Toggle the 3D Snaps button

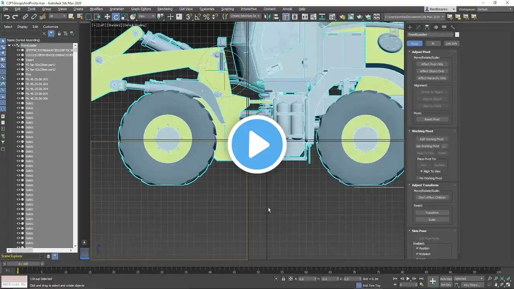click(189, 16)
